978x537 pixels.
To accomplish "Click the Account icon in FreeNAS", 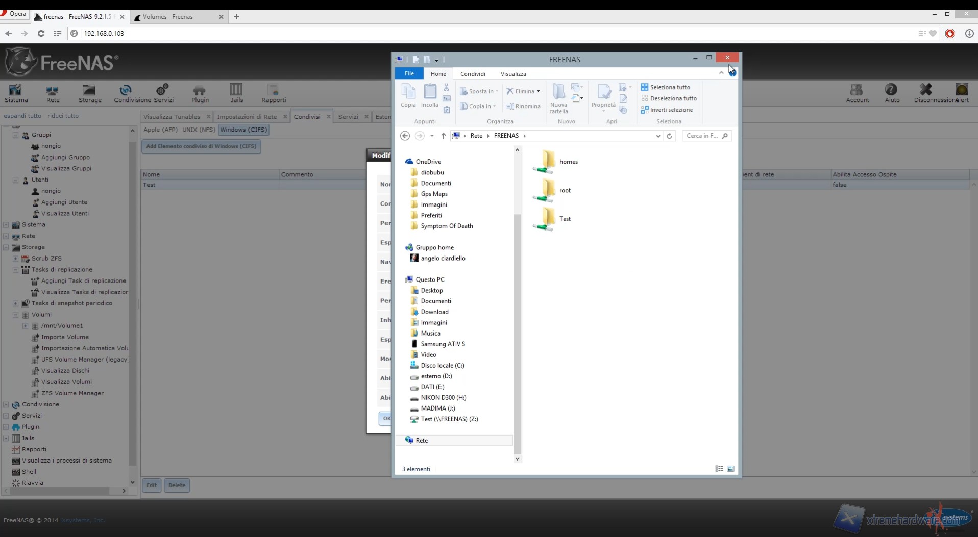I will pyautogui.click(x=857, y=93).
